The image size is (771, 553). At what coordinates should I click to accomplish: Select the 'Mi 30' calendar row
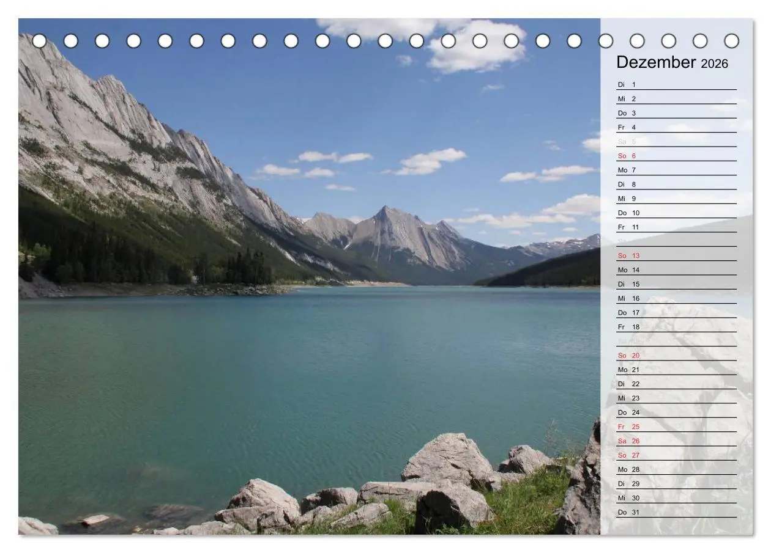click(x=676, y=498)
